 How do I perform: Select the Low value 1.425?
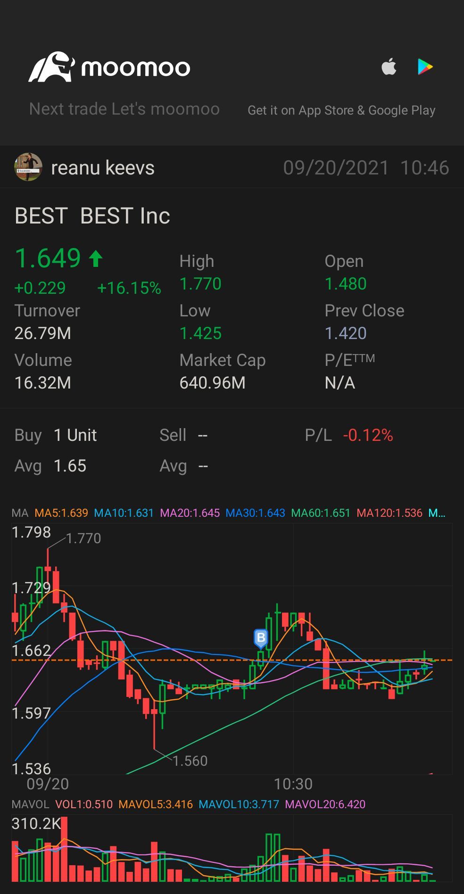(200, 333)
